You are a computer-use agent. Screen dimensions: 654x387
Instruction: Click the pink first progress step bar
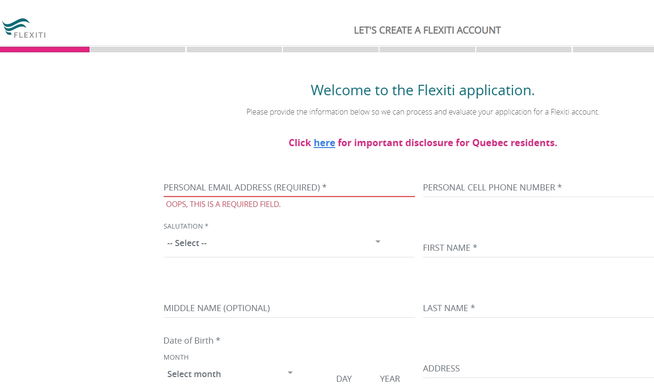point(45,49)
